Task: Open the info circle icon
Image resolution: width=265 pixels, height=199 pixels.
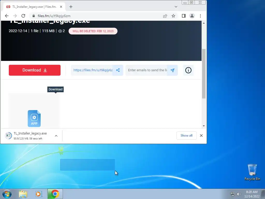Action: (x=188, y=70)
